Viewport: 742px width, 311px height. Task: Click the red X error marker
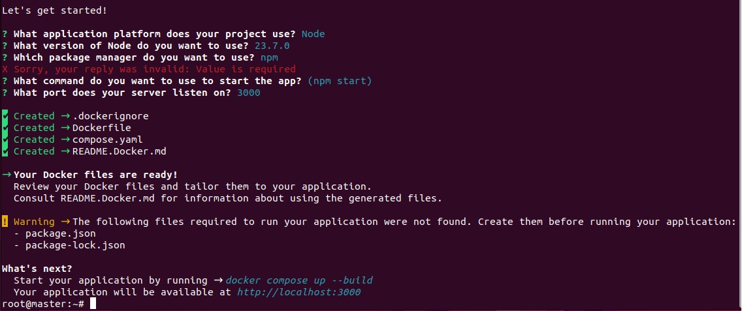(x=5, y=69)
